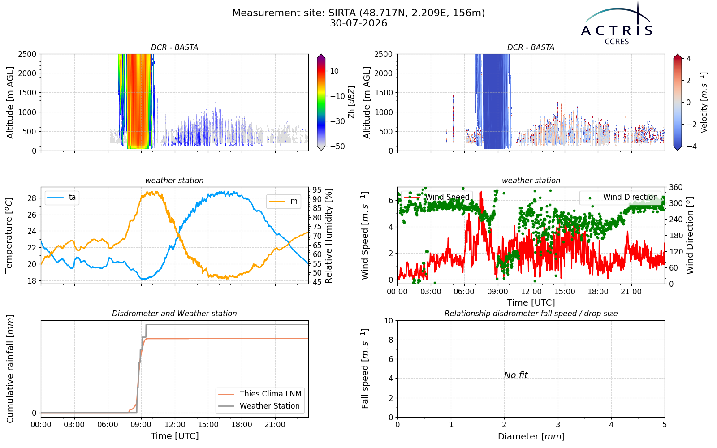717x448 pixels.
Task: Click the 'Wind Direction' legend label
Action: [x=630, y=197]
